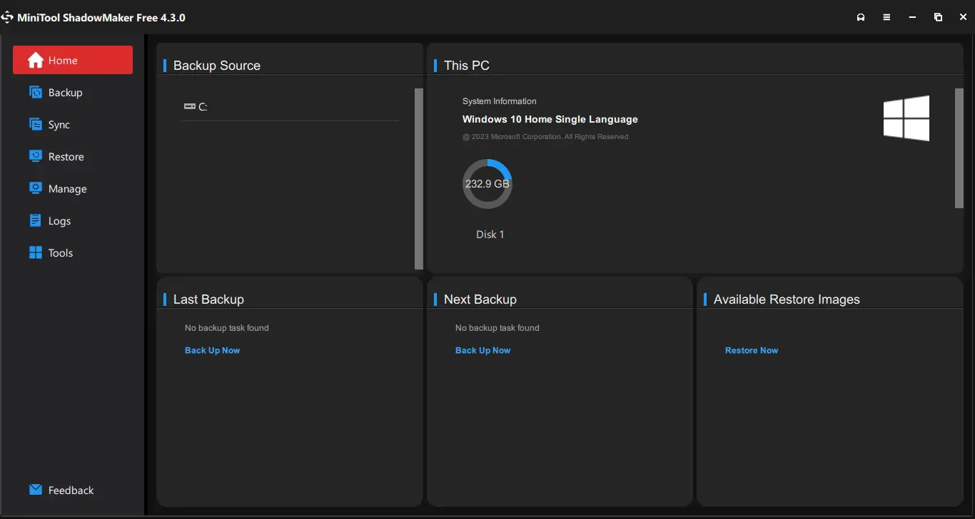This screenshot has width=975, height=519.
Task: Open support via the headset icon
Action: pyautogui.click(x=861, y=16)
